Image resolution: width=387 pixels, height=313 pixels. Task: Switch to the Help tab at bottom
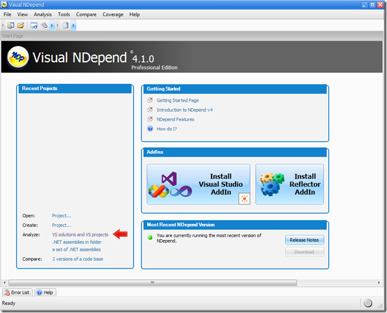click(45, 293)
